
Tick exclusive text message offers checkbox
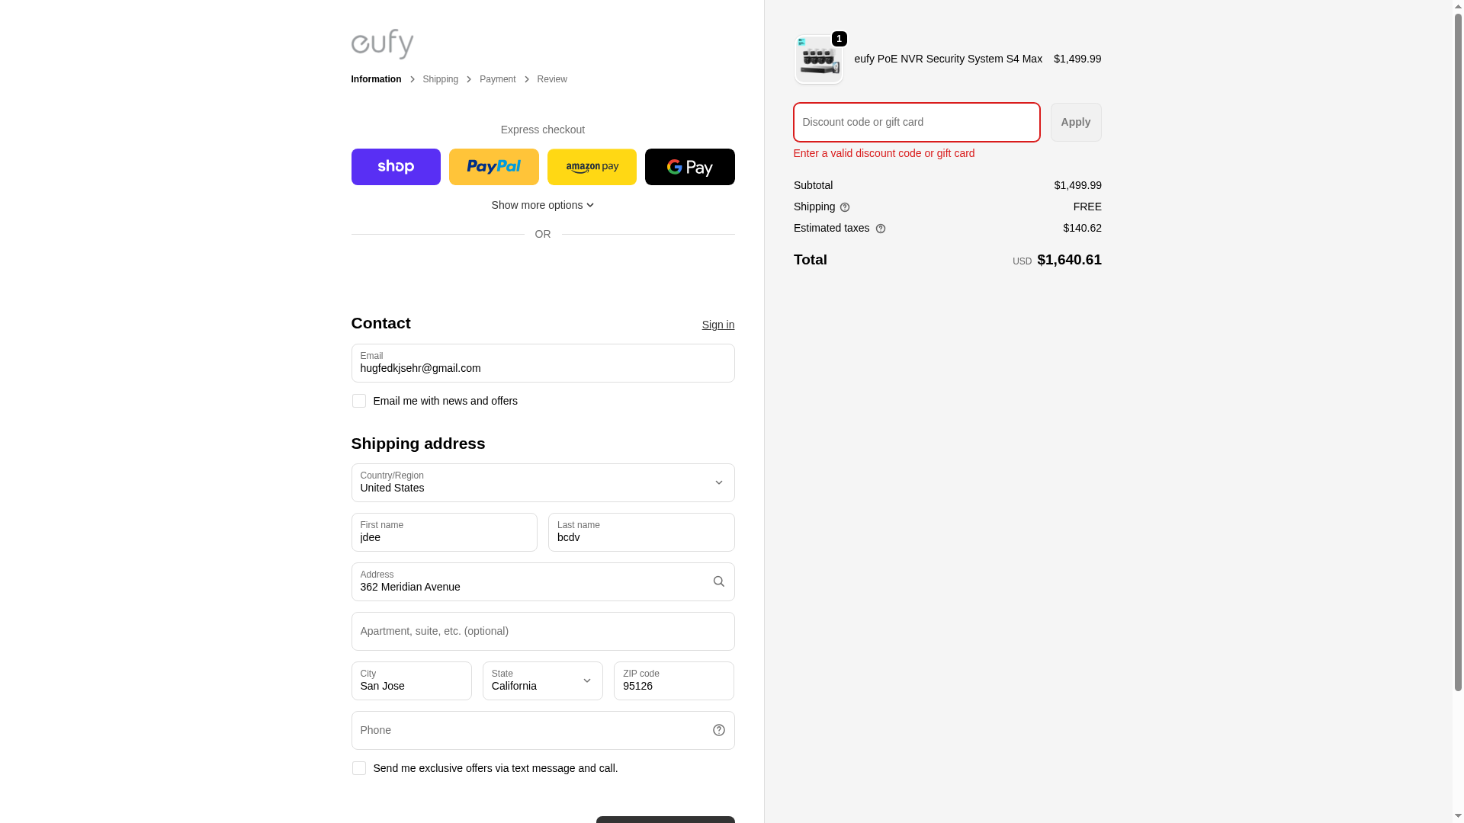tap(359, 768)
